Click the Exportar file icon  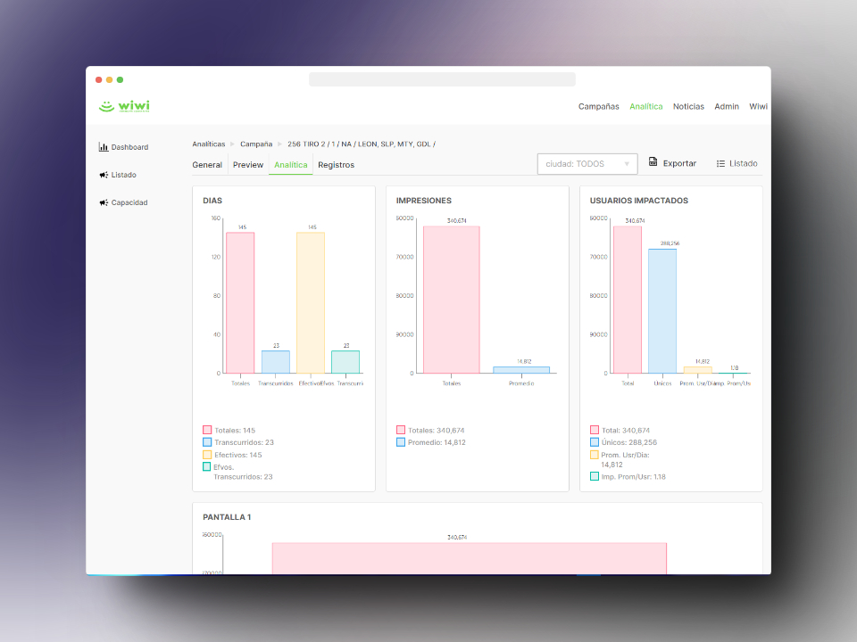653,161
